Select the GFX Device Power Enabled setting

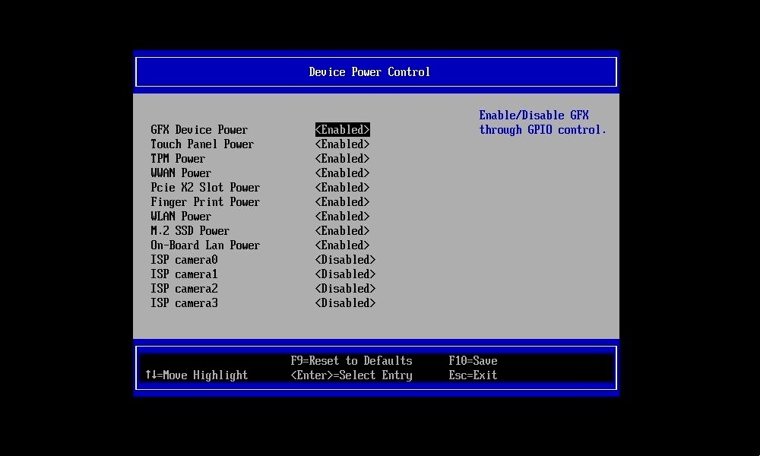coord(342,129)
